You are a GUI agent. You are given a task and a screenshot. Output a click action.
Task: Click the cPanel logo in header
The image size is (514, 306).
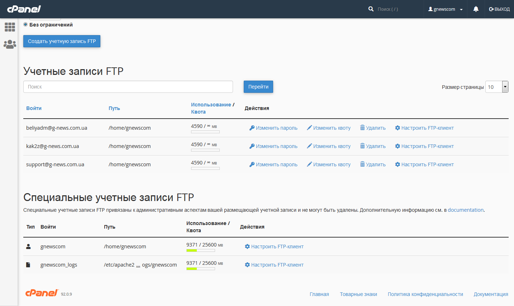[x=24, y=9]
